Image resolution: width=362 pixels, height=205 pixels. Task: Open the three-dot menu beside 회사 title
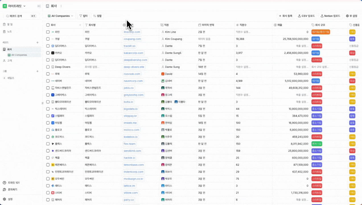(x=61, y=6)
